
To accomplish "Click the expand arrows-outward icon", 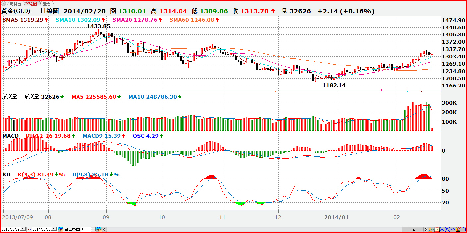I will [448, 229].
